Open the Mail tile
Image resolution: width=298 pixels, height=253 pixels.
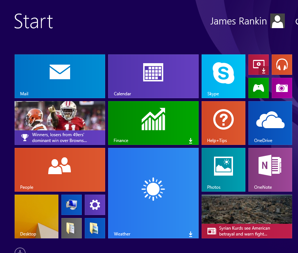tap(60, 76)
